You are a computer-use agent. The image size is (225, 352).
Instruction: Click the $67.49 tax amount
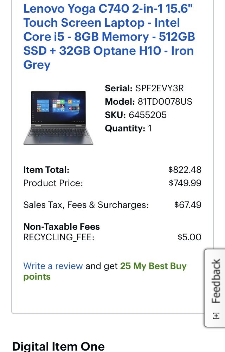coord(188,205)
